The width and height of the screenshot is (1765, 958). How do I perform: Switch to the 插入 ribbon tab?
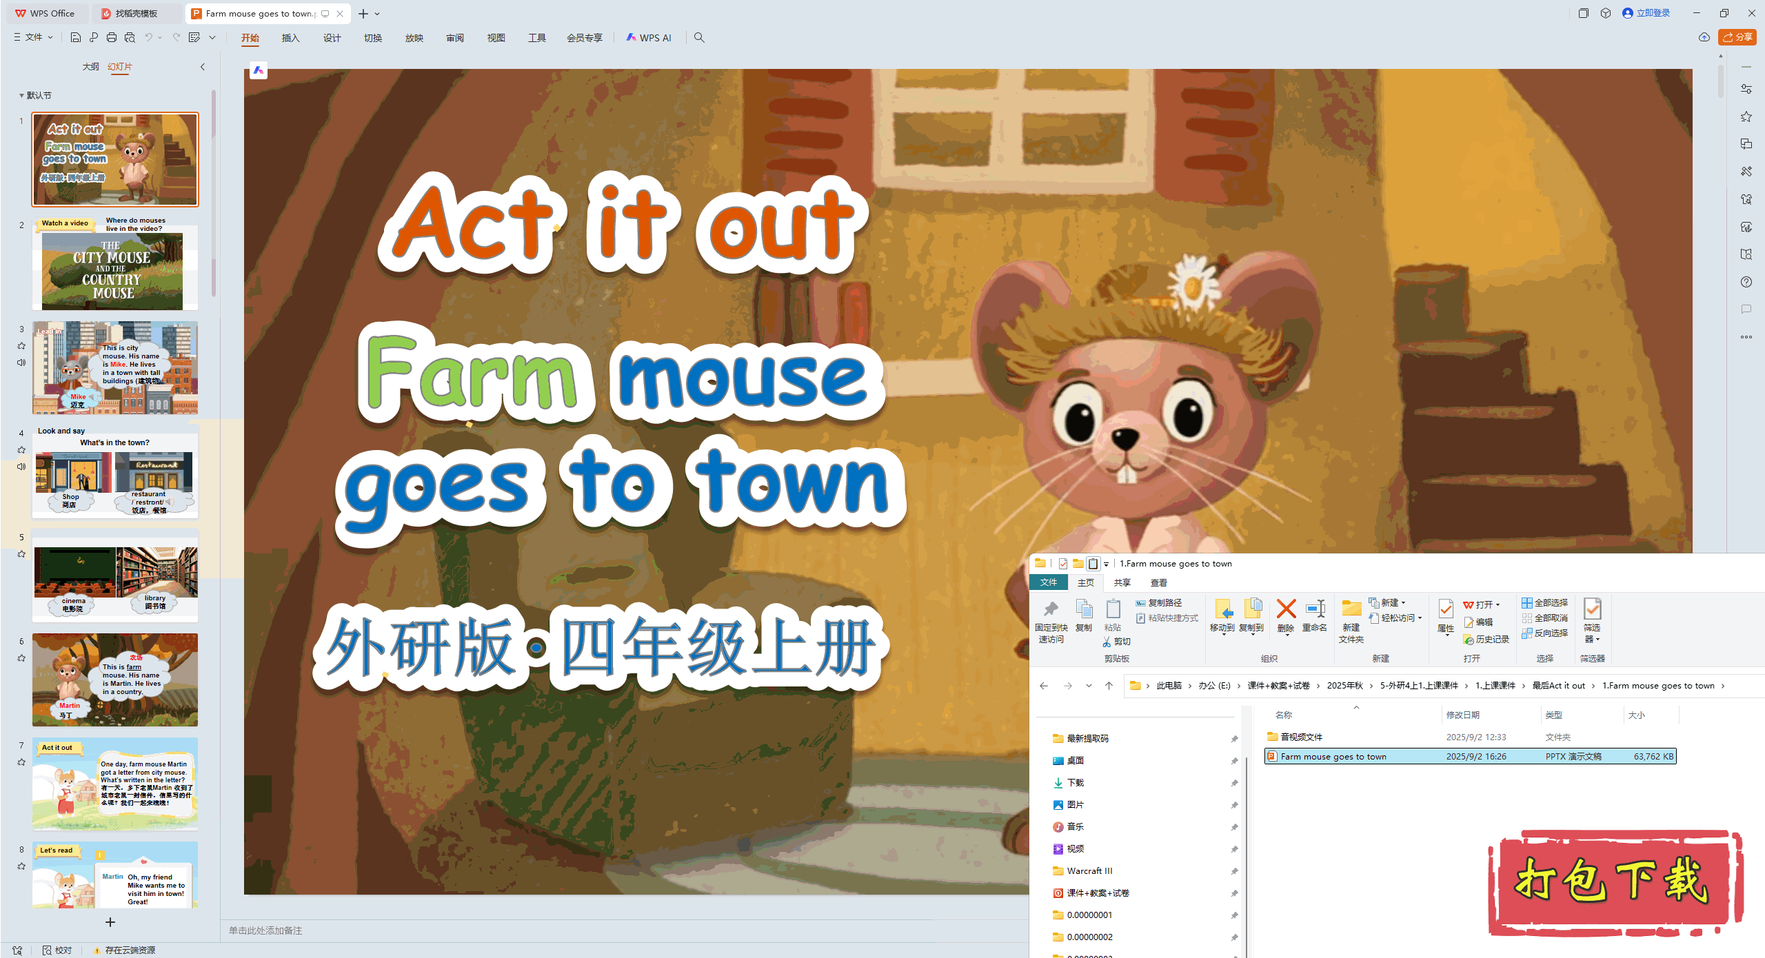[x=290, y=38]
